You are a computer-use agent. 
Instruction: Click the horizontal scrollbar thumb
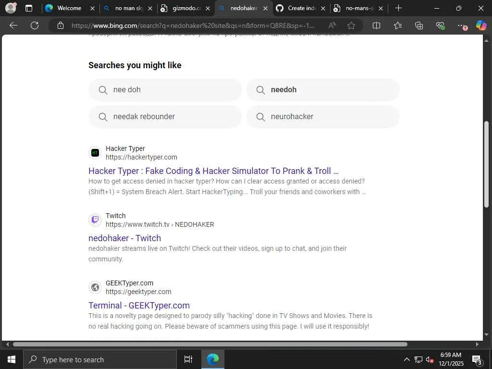(x=210, y=344)
